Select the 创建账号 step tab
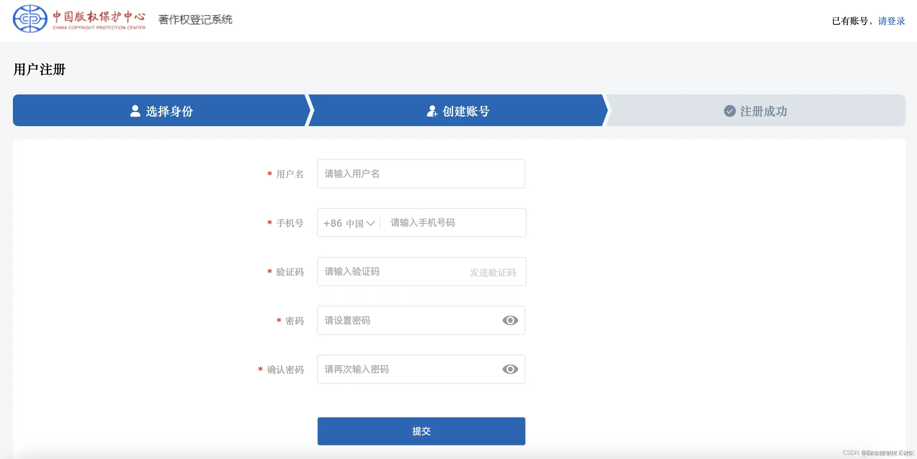The height and width of the screenshot is (459, 917). (x=458, y=111)
